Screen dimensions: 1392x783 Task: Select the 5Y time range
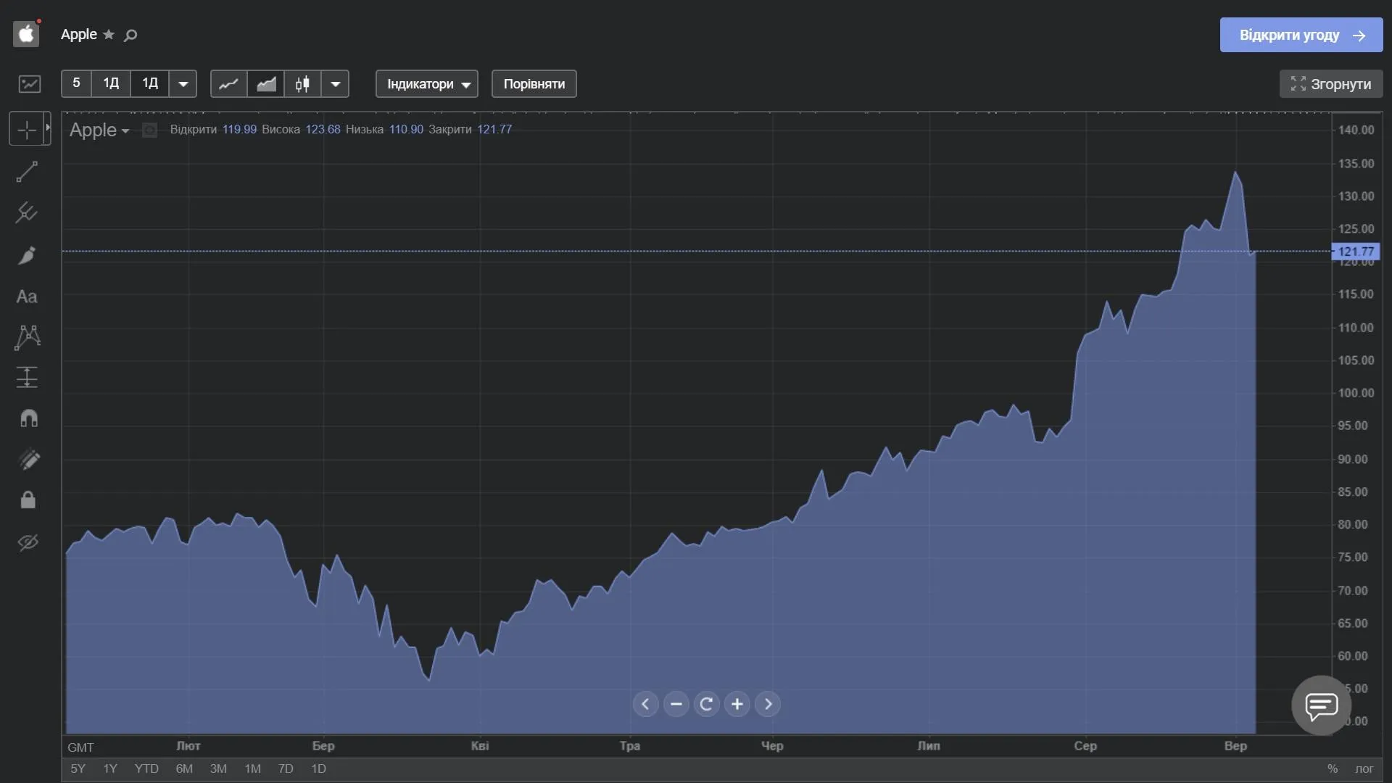(78, 768)
